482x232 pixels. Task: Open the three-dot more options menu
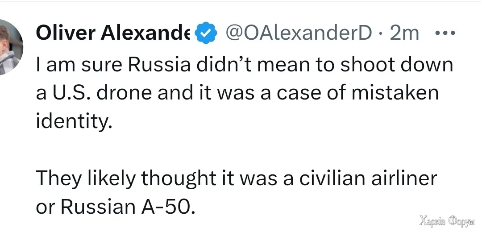click(x=445, y=33)
